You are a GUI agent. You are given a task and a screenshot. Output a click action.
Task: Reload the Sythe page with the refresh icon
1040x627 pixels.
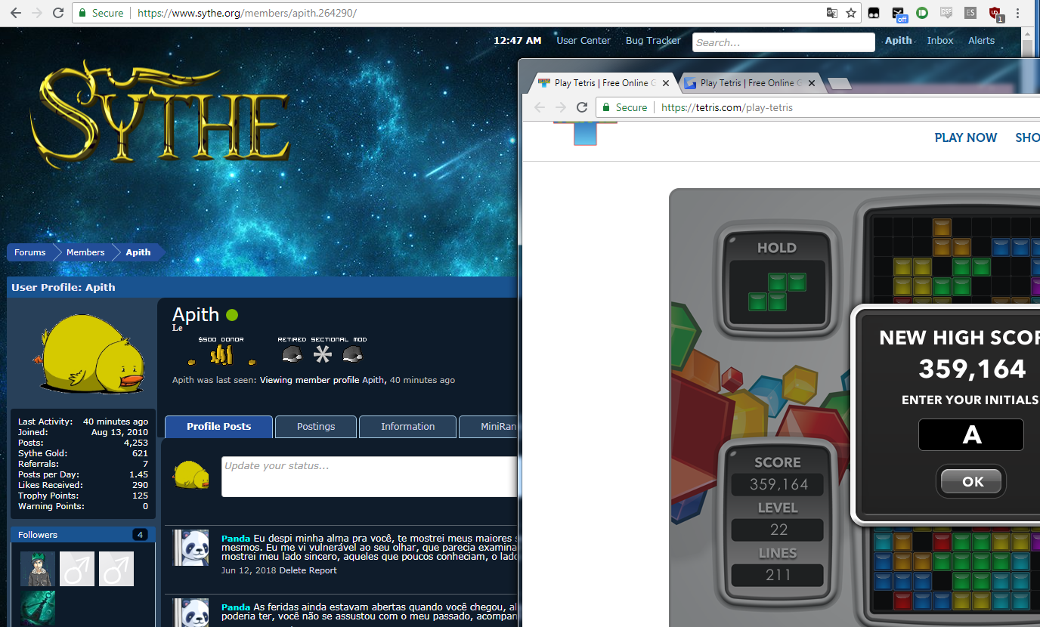pos(58,13)
